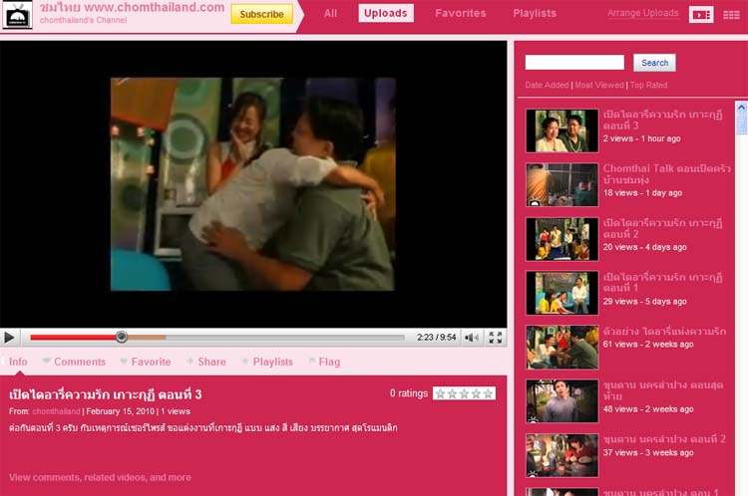Open title of 61 views video
The image size is (748, 496).
pos(664,331)
